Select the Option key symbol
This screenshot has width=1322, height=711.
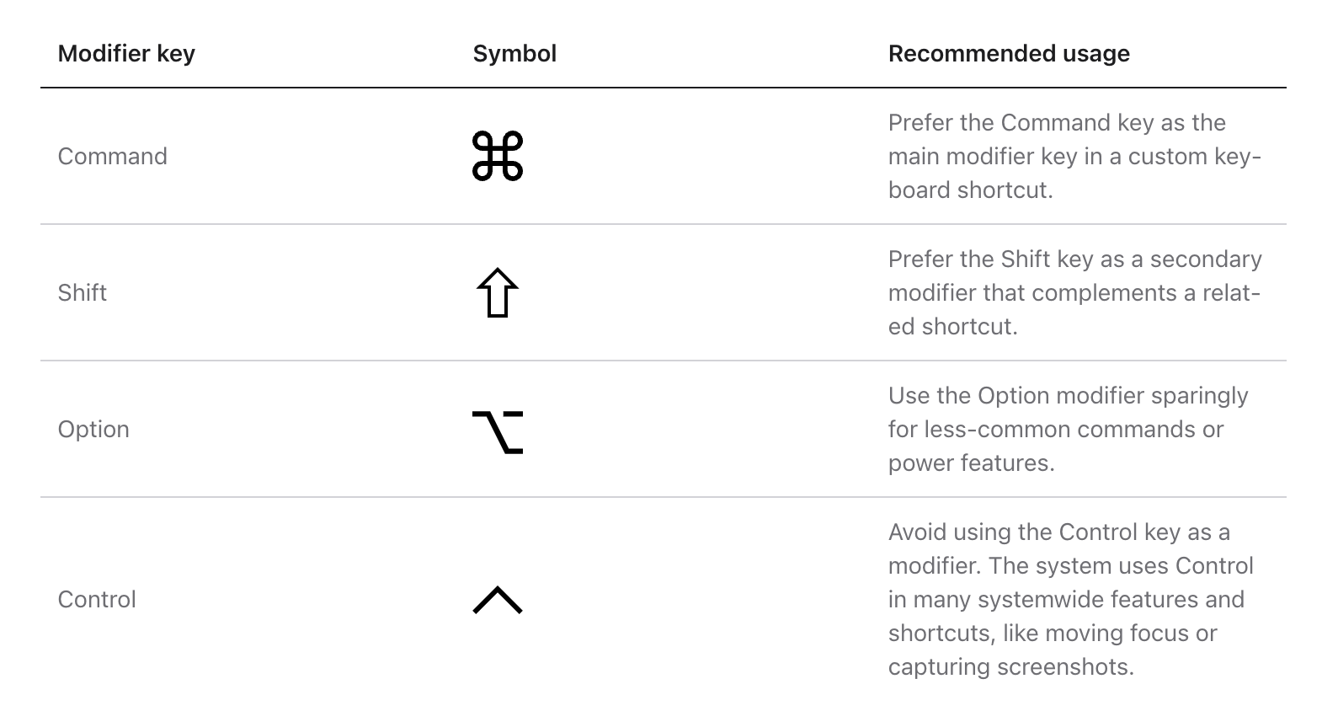pos(498,431)
